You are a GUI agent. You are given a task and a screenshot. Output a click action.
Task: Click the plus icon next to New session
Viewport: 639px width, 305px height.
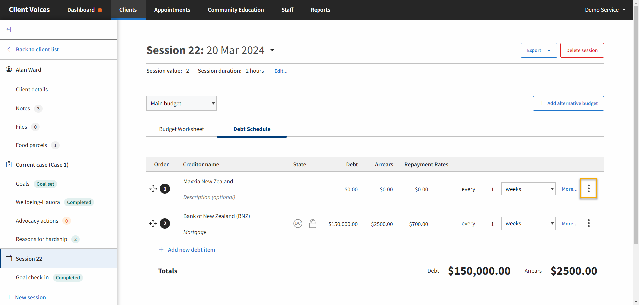(x=9, y=297)
